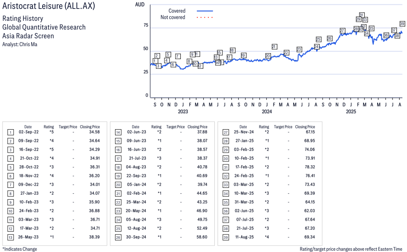Select the closing price '36.88'

click(95, 211)
